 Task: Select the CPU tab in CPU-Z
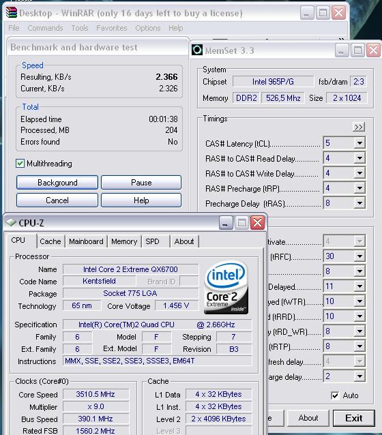(18, 240)
